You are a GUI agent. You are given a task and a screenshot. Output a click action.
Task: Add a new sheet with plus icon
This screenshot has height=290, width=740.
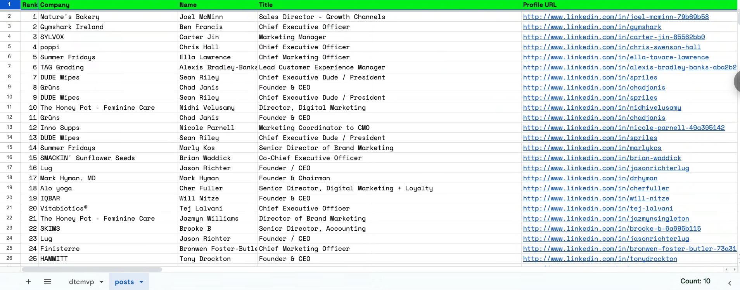[x=28, y=282]
